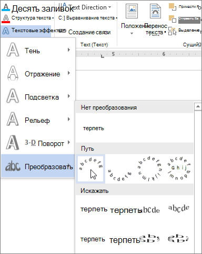Click the bring forward icon

pyautogui.click(x=173, y=7)
